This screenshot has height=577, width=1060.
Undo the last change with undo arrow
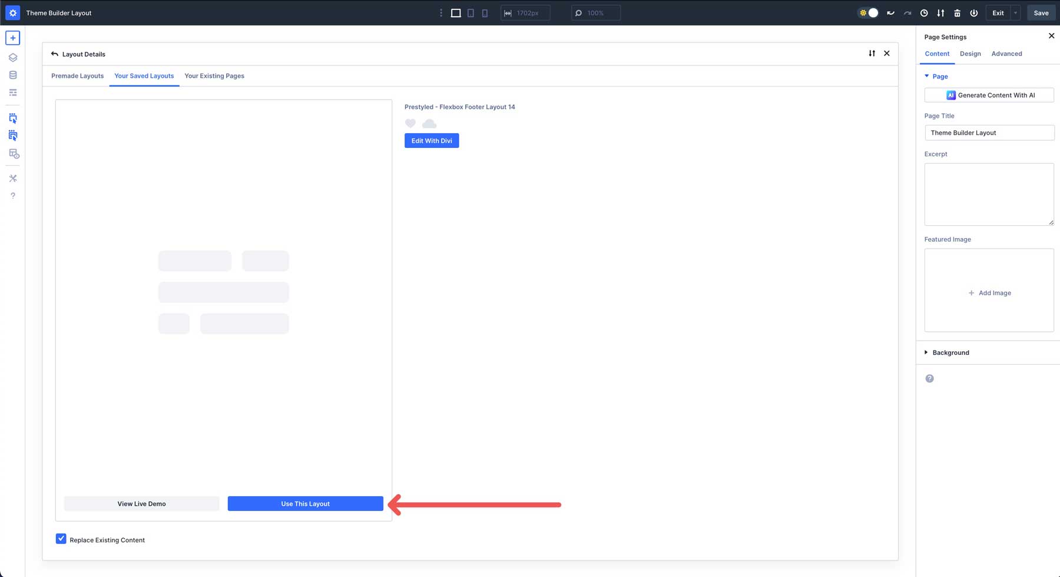[890, 12]
